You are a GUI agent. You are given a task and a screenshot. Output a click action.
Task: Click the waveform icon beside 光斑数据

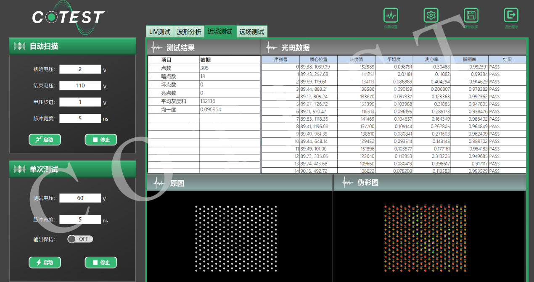[x=271, y=47]
